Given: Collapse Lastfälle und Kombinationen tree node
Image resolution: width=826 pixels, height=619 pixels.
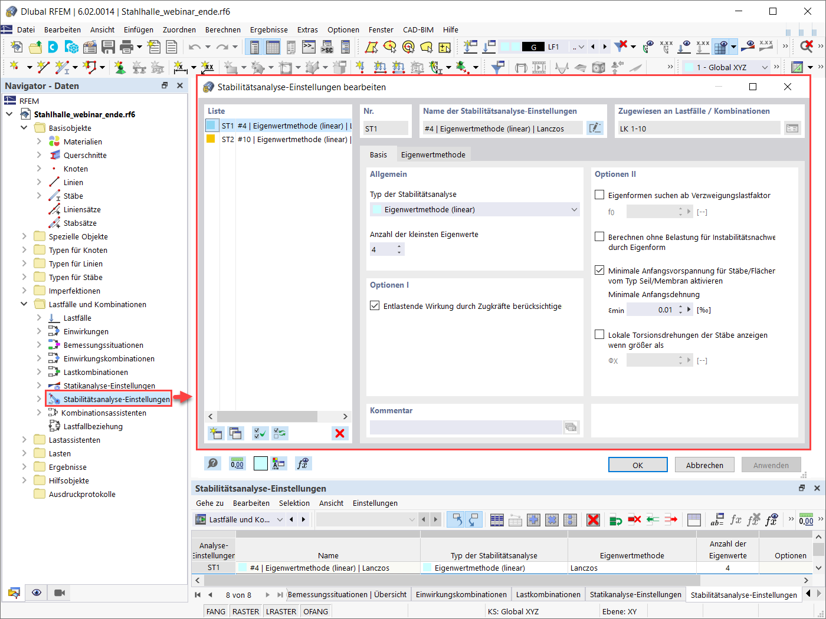Looking at the screenshot, I should 24,304.
